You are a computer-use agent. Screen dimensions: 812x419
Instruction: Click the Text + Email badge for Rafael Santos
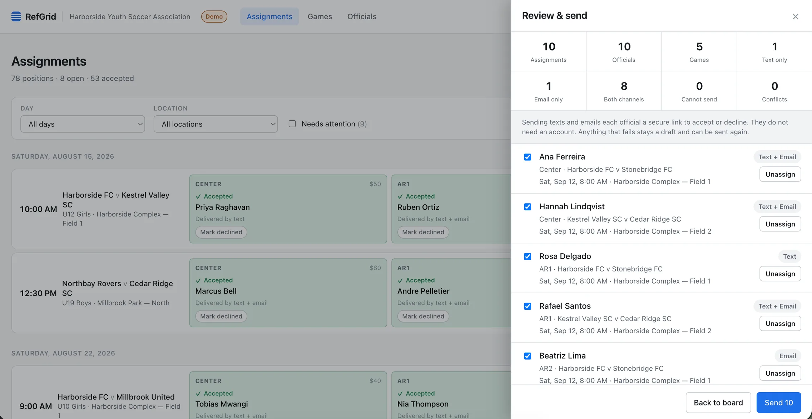(x=777, y=306)
